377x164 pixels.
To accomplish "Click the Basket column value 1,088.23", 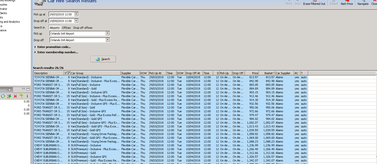I will click(x=269, y=142).
